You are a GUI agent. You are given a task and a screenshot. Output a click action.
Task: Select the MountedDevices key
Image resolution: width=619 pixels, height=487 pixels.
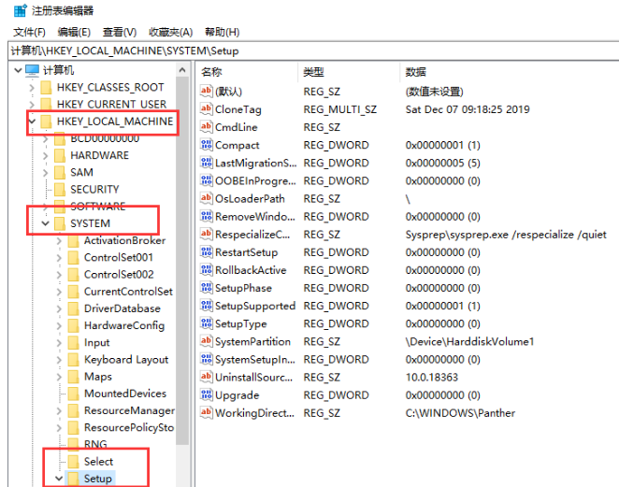[124, 394]
